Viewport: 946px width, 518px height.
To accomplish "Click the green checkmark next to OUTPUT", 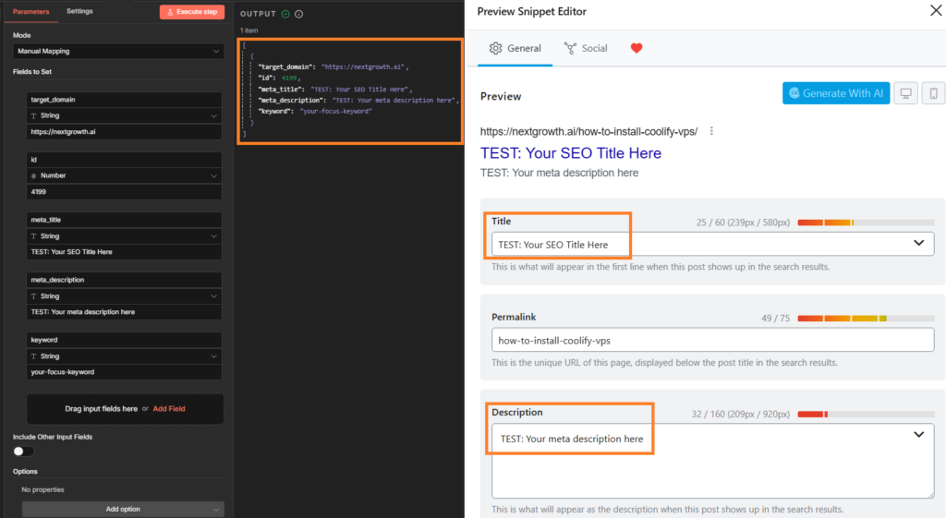I will point(285,14).
